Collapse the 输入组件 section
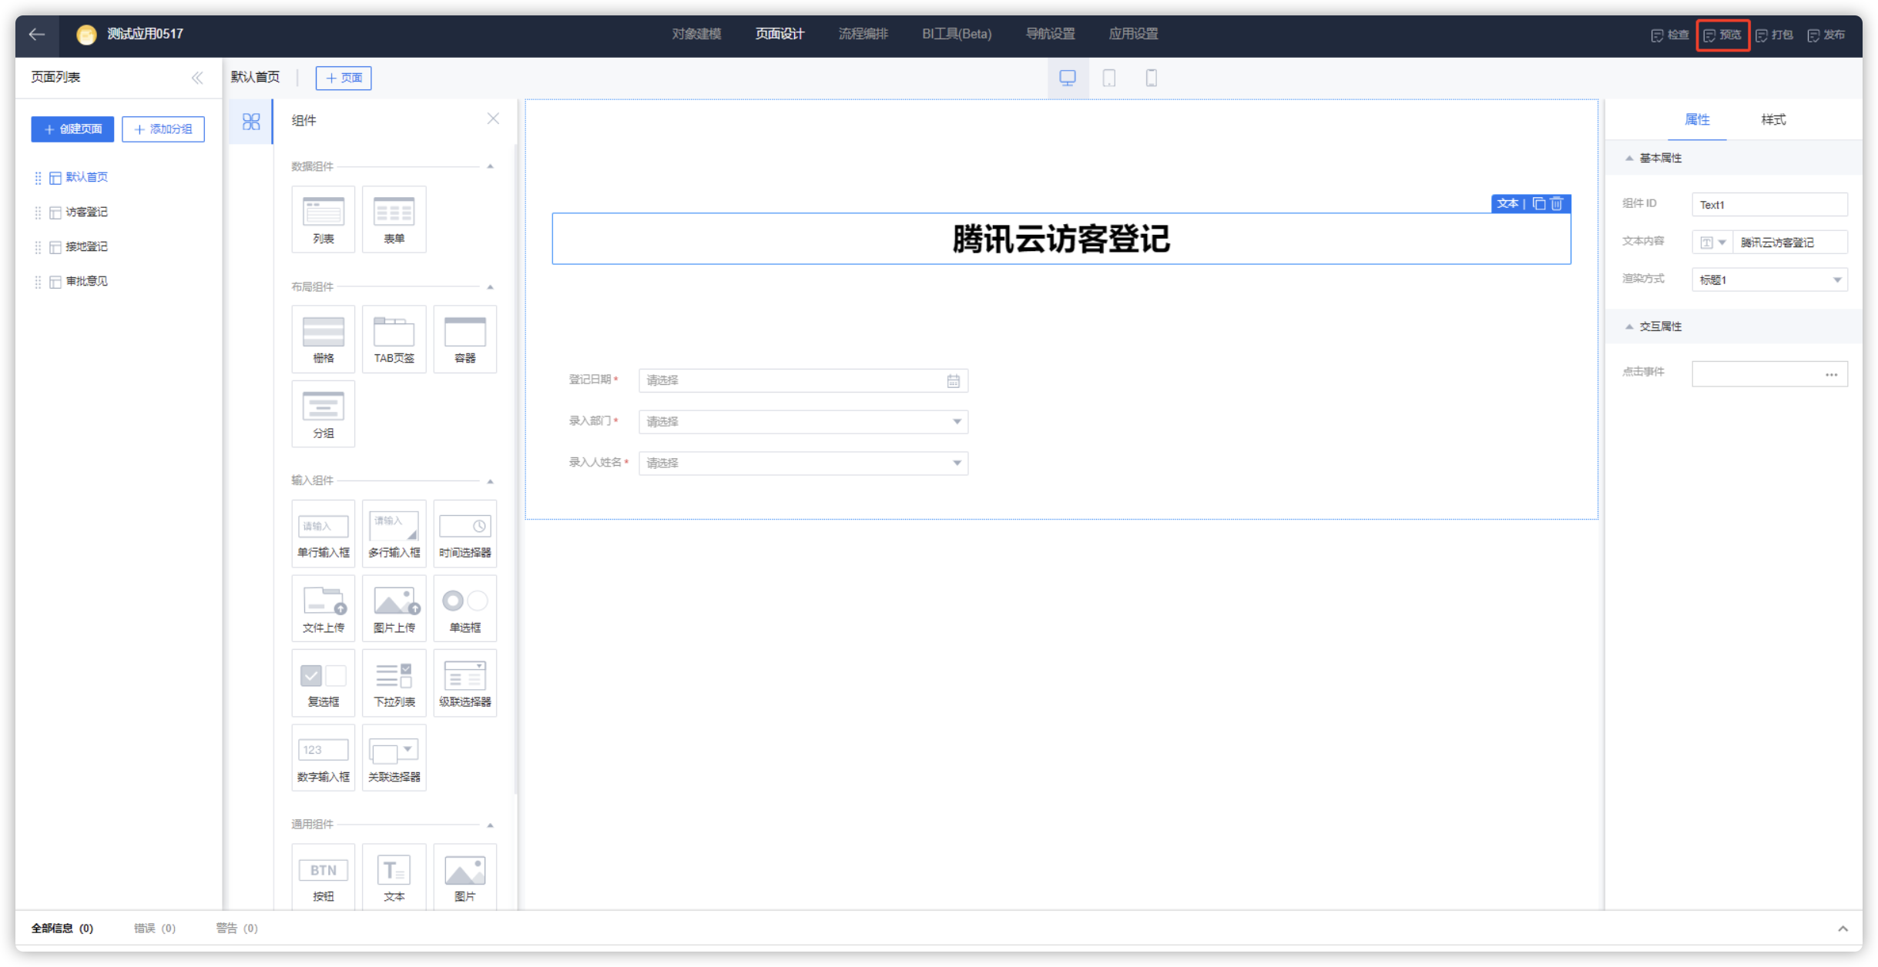 click(x=490, y=480)
